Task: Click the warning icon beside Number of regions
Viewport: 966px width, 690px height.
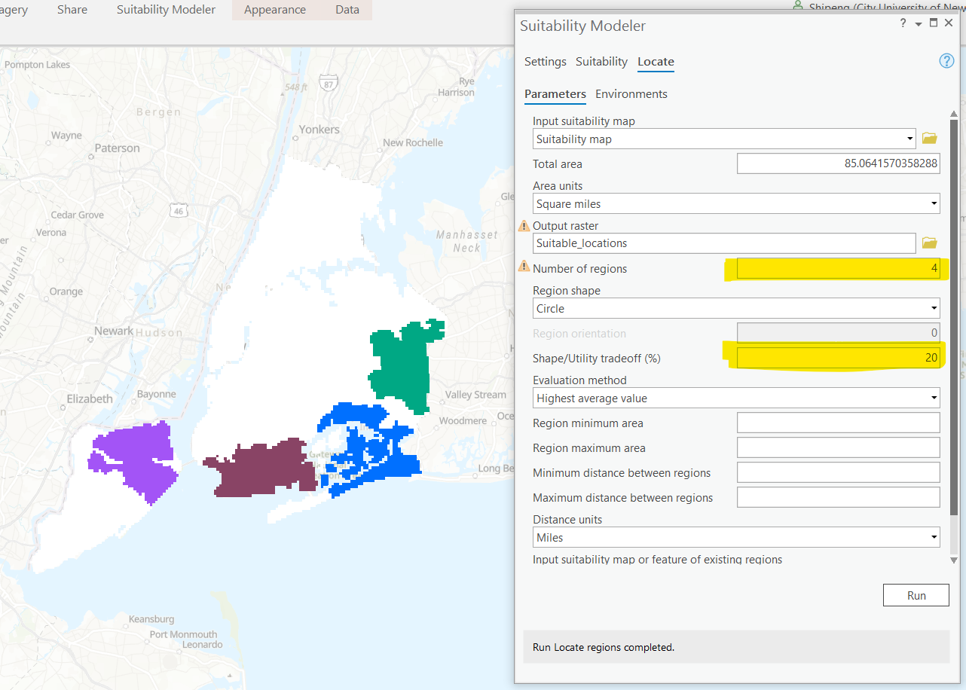Action: pos(524,267)
